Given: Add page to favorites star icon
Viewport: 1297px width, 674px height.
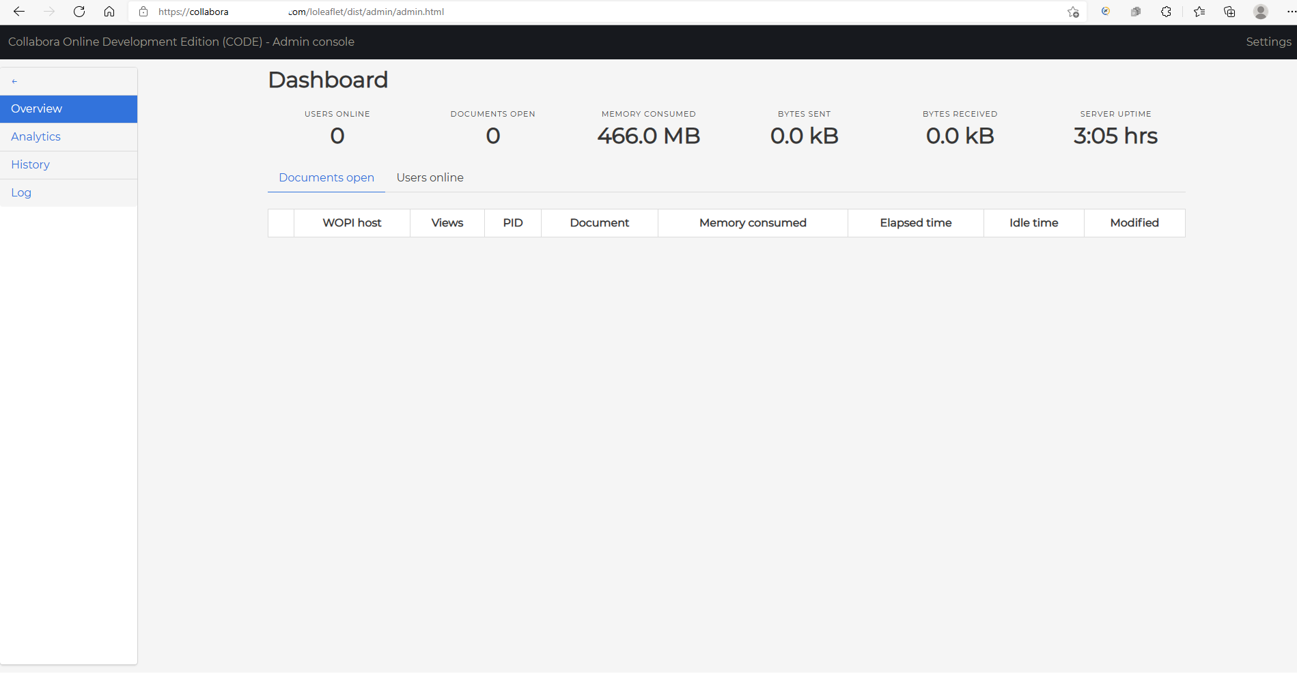Looking at the screenshot, I should (x=1073, y=12).
